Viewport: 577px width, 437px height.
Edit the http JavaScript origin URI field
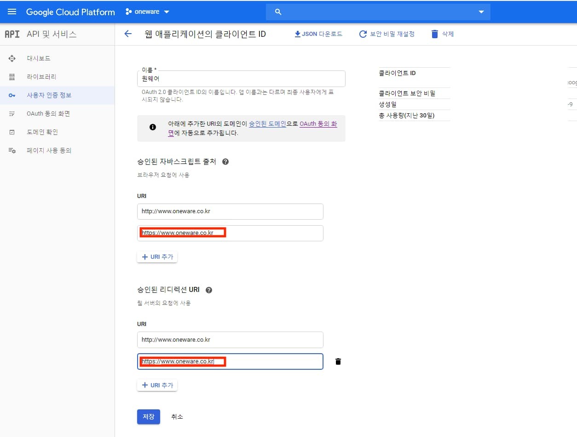[230, 212]
